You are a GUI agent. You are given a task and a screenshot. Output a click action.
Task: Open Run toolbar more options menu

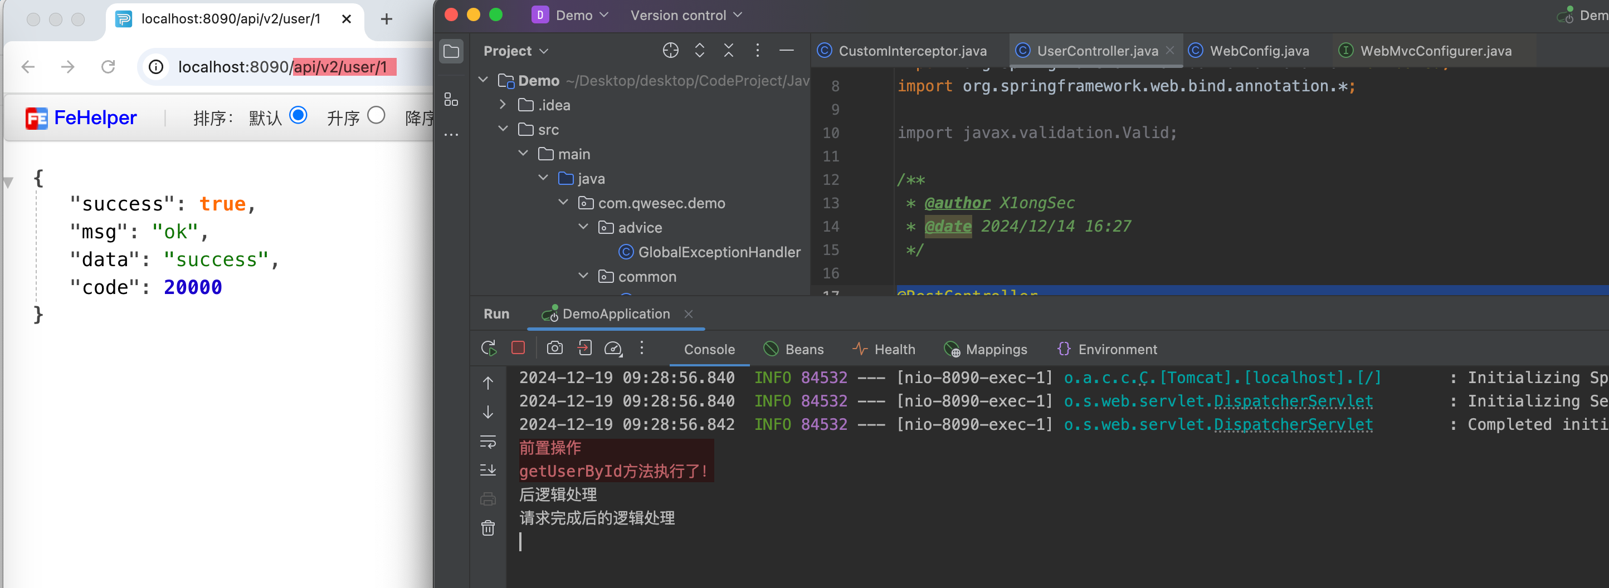(641, 347)
